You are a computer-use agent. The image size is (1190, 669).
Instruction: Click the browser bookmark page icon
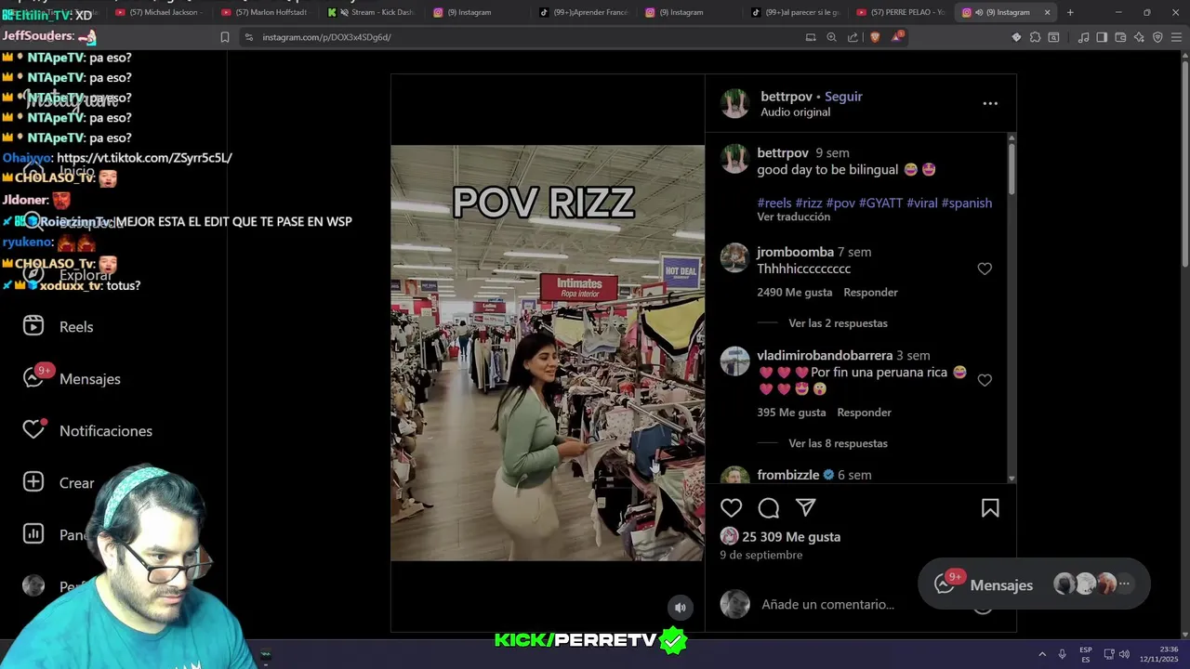[x=225, y=37]
